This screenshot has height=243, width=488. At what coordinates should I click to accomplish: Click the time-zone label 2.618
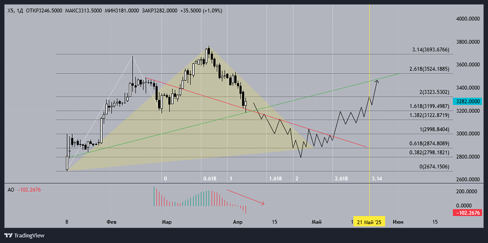pyautogui.click(x=342, y=179)
